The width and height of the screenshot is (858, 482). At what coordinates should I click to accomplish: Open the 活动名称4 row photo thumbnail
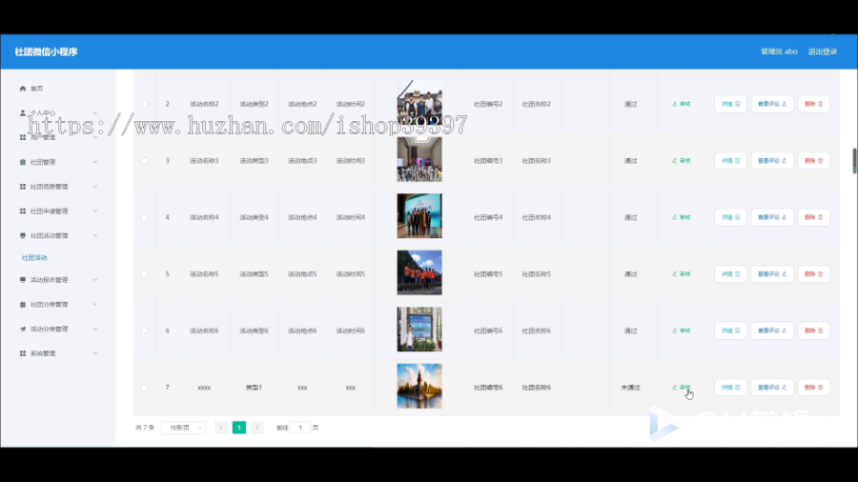click(x=419, y=216)
